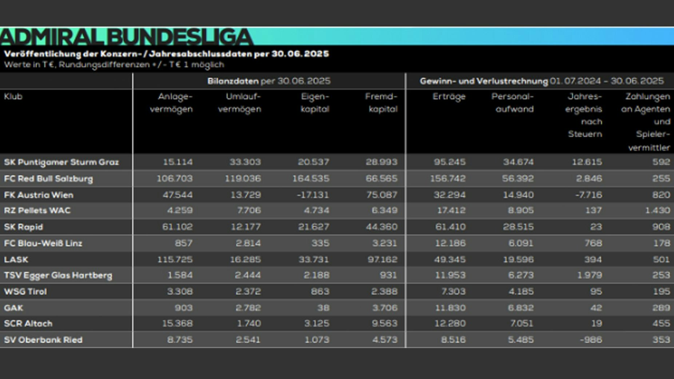Select the Umlaufvermögen column header

click(239, 103)
